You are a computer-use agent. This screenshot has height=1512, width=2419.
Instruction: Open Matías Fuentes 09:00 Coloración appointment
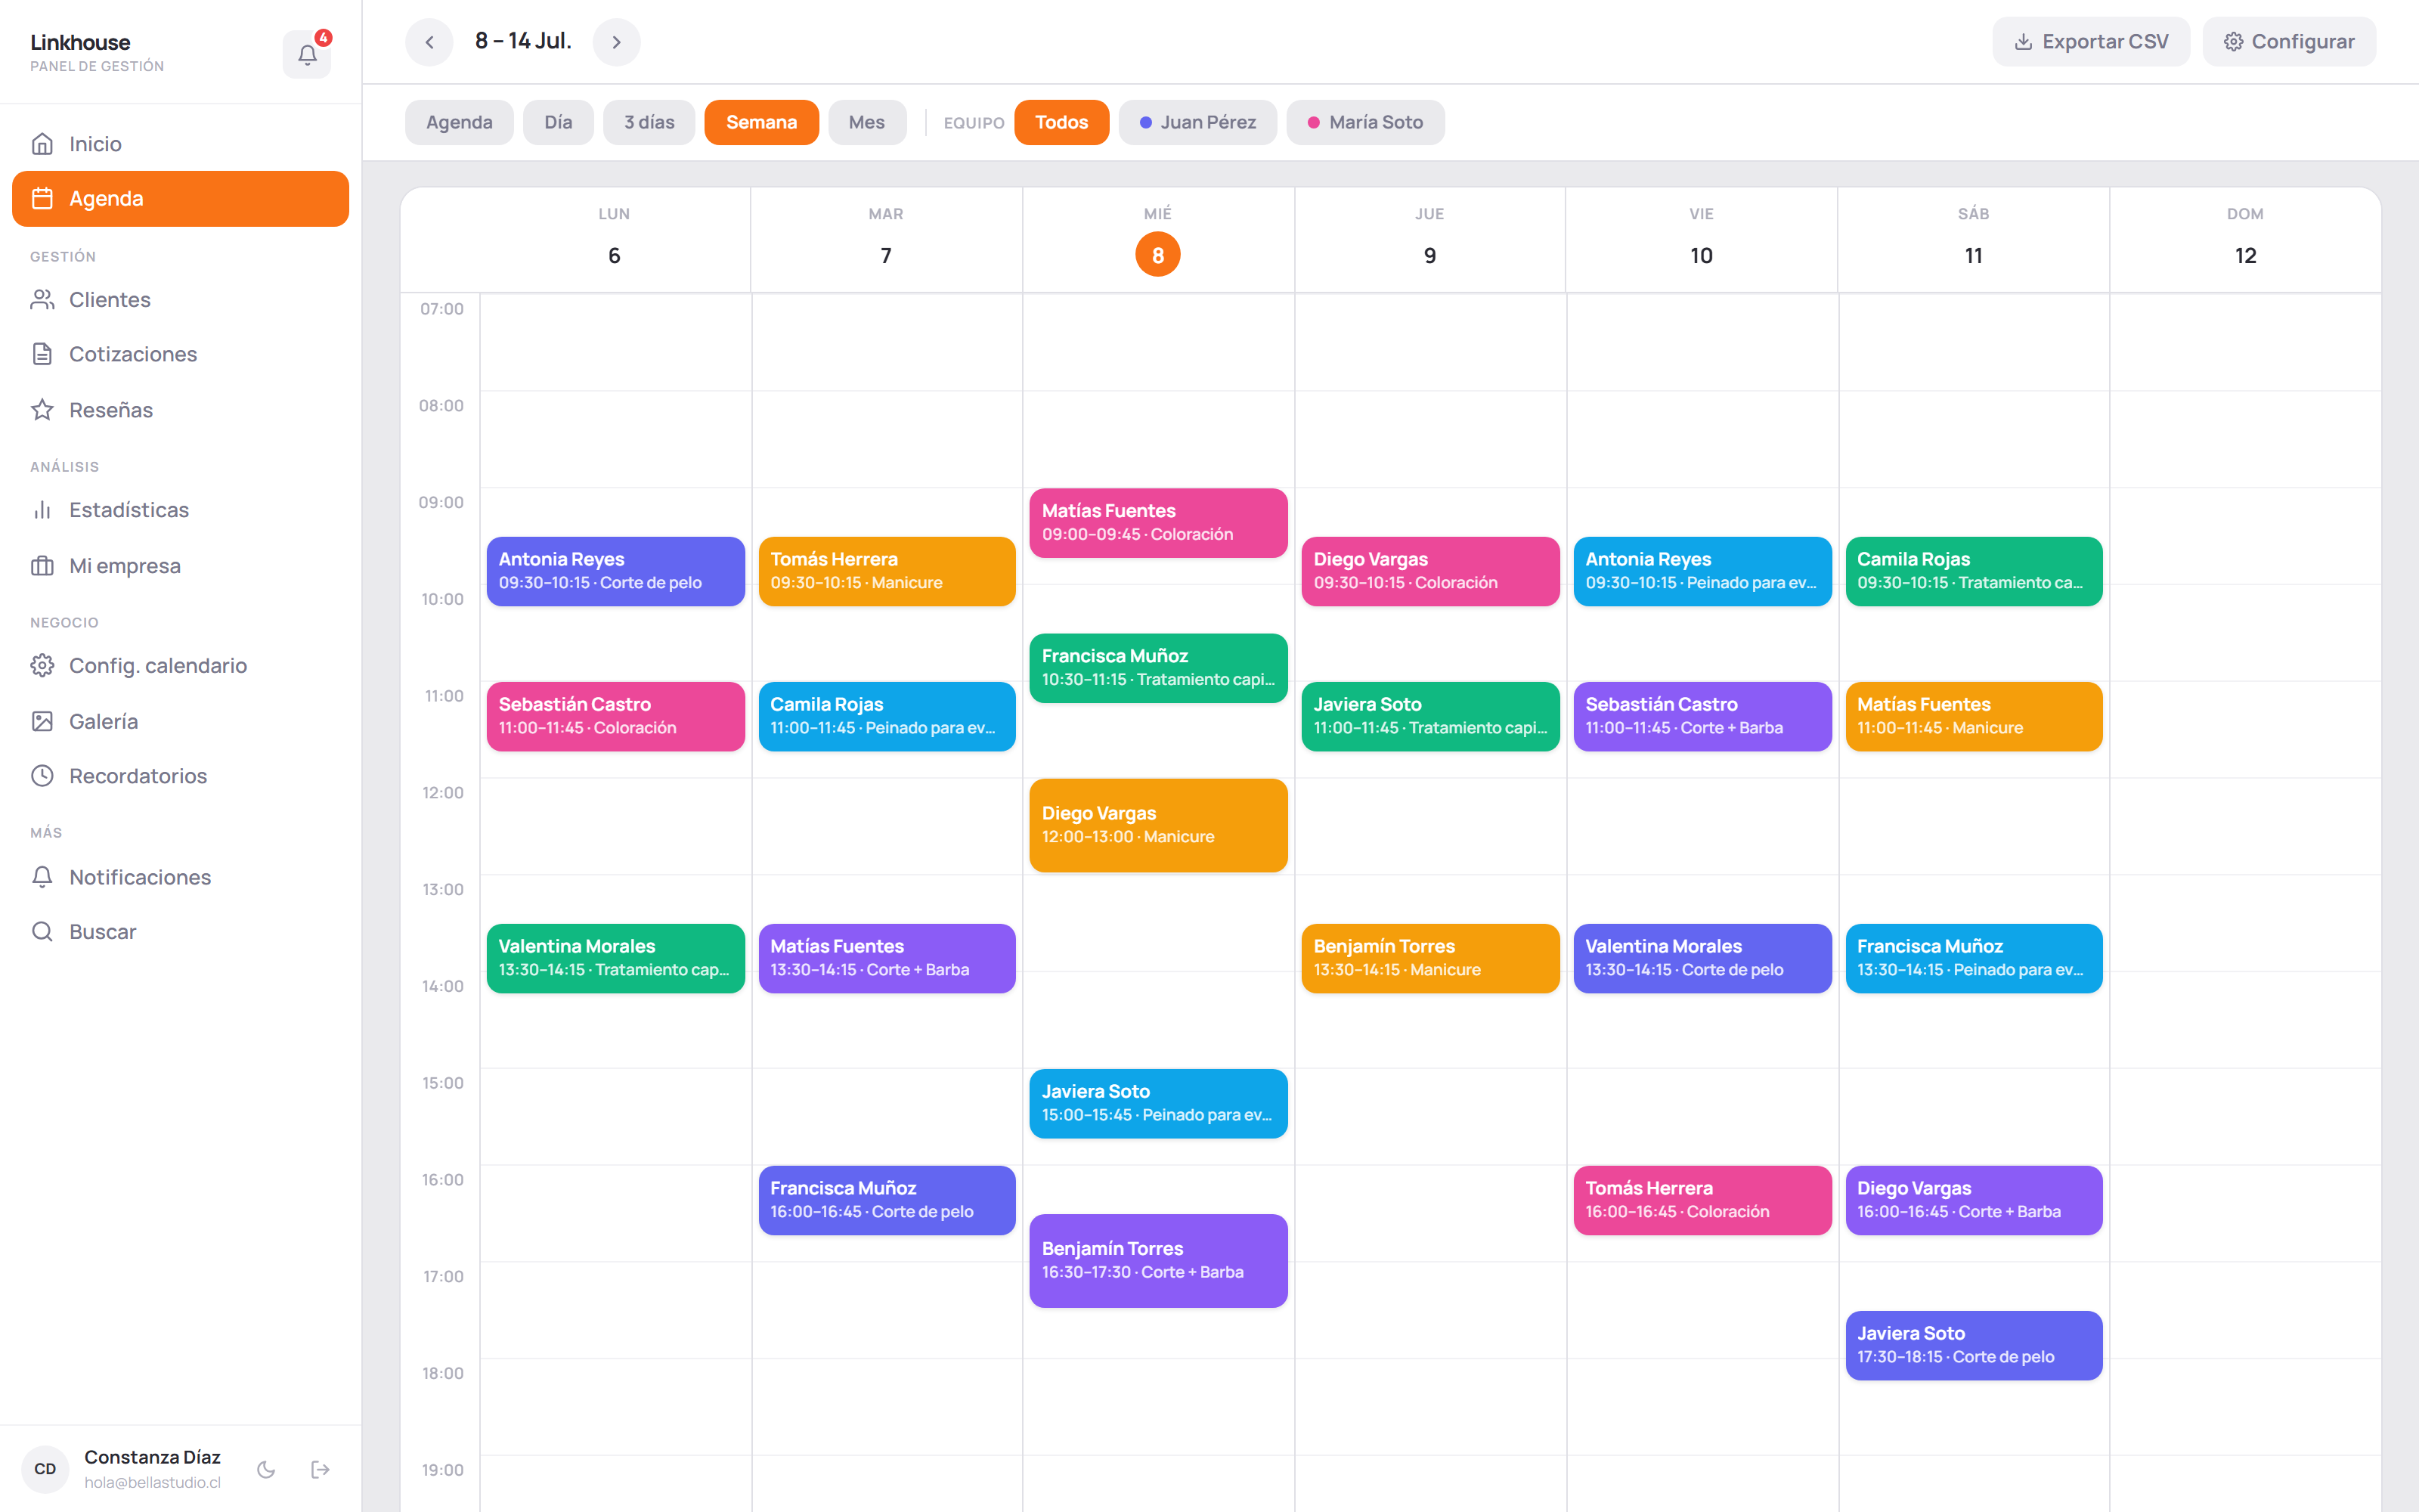[1159, 523]
